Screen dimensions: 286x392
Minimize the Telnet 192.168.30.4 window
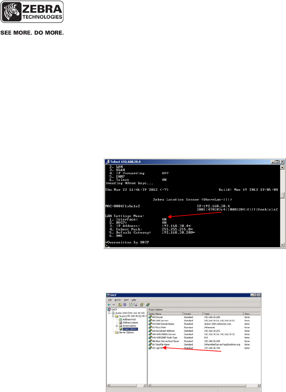coord(273,161)
